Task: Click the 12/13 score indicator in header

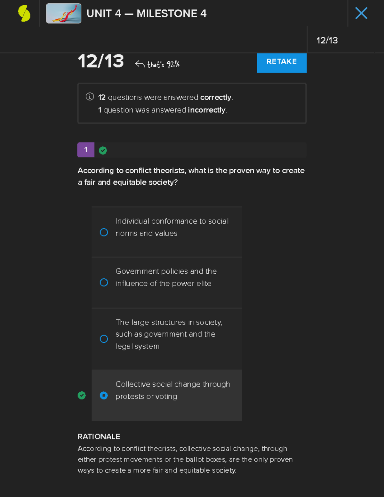Action: 326,40
